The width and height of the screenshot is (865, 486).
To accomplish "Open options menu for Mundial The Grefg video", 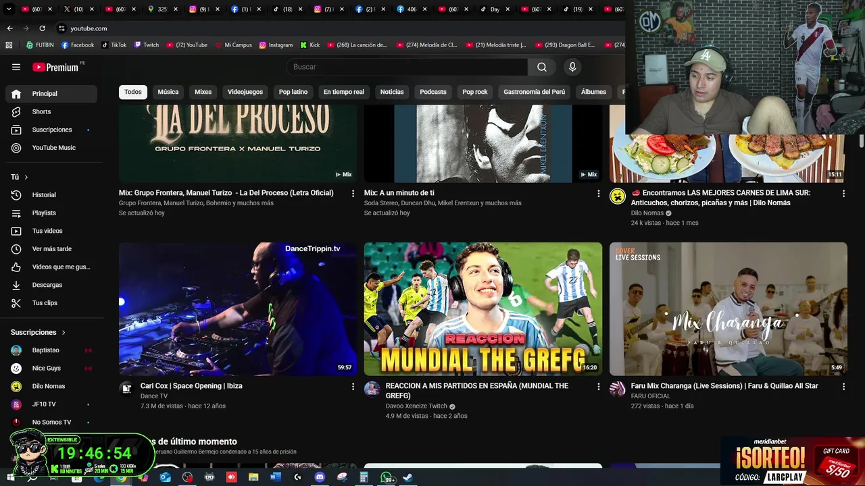I will (598, 386).
